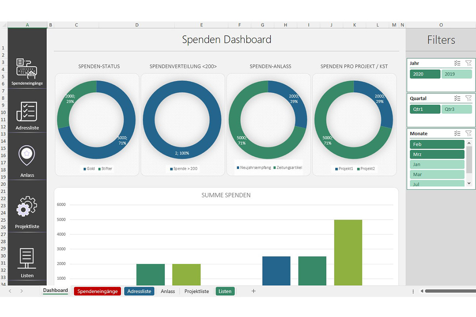Click the up chevron in the Monate list
The image size is (476, 317).
(x=469, y=144)
